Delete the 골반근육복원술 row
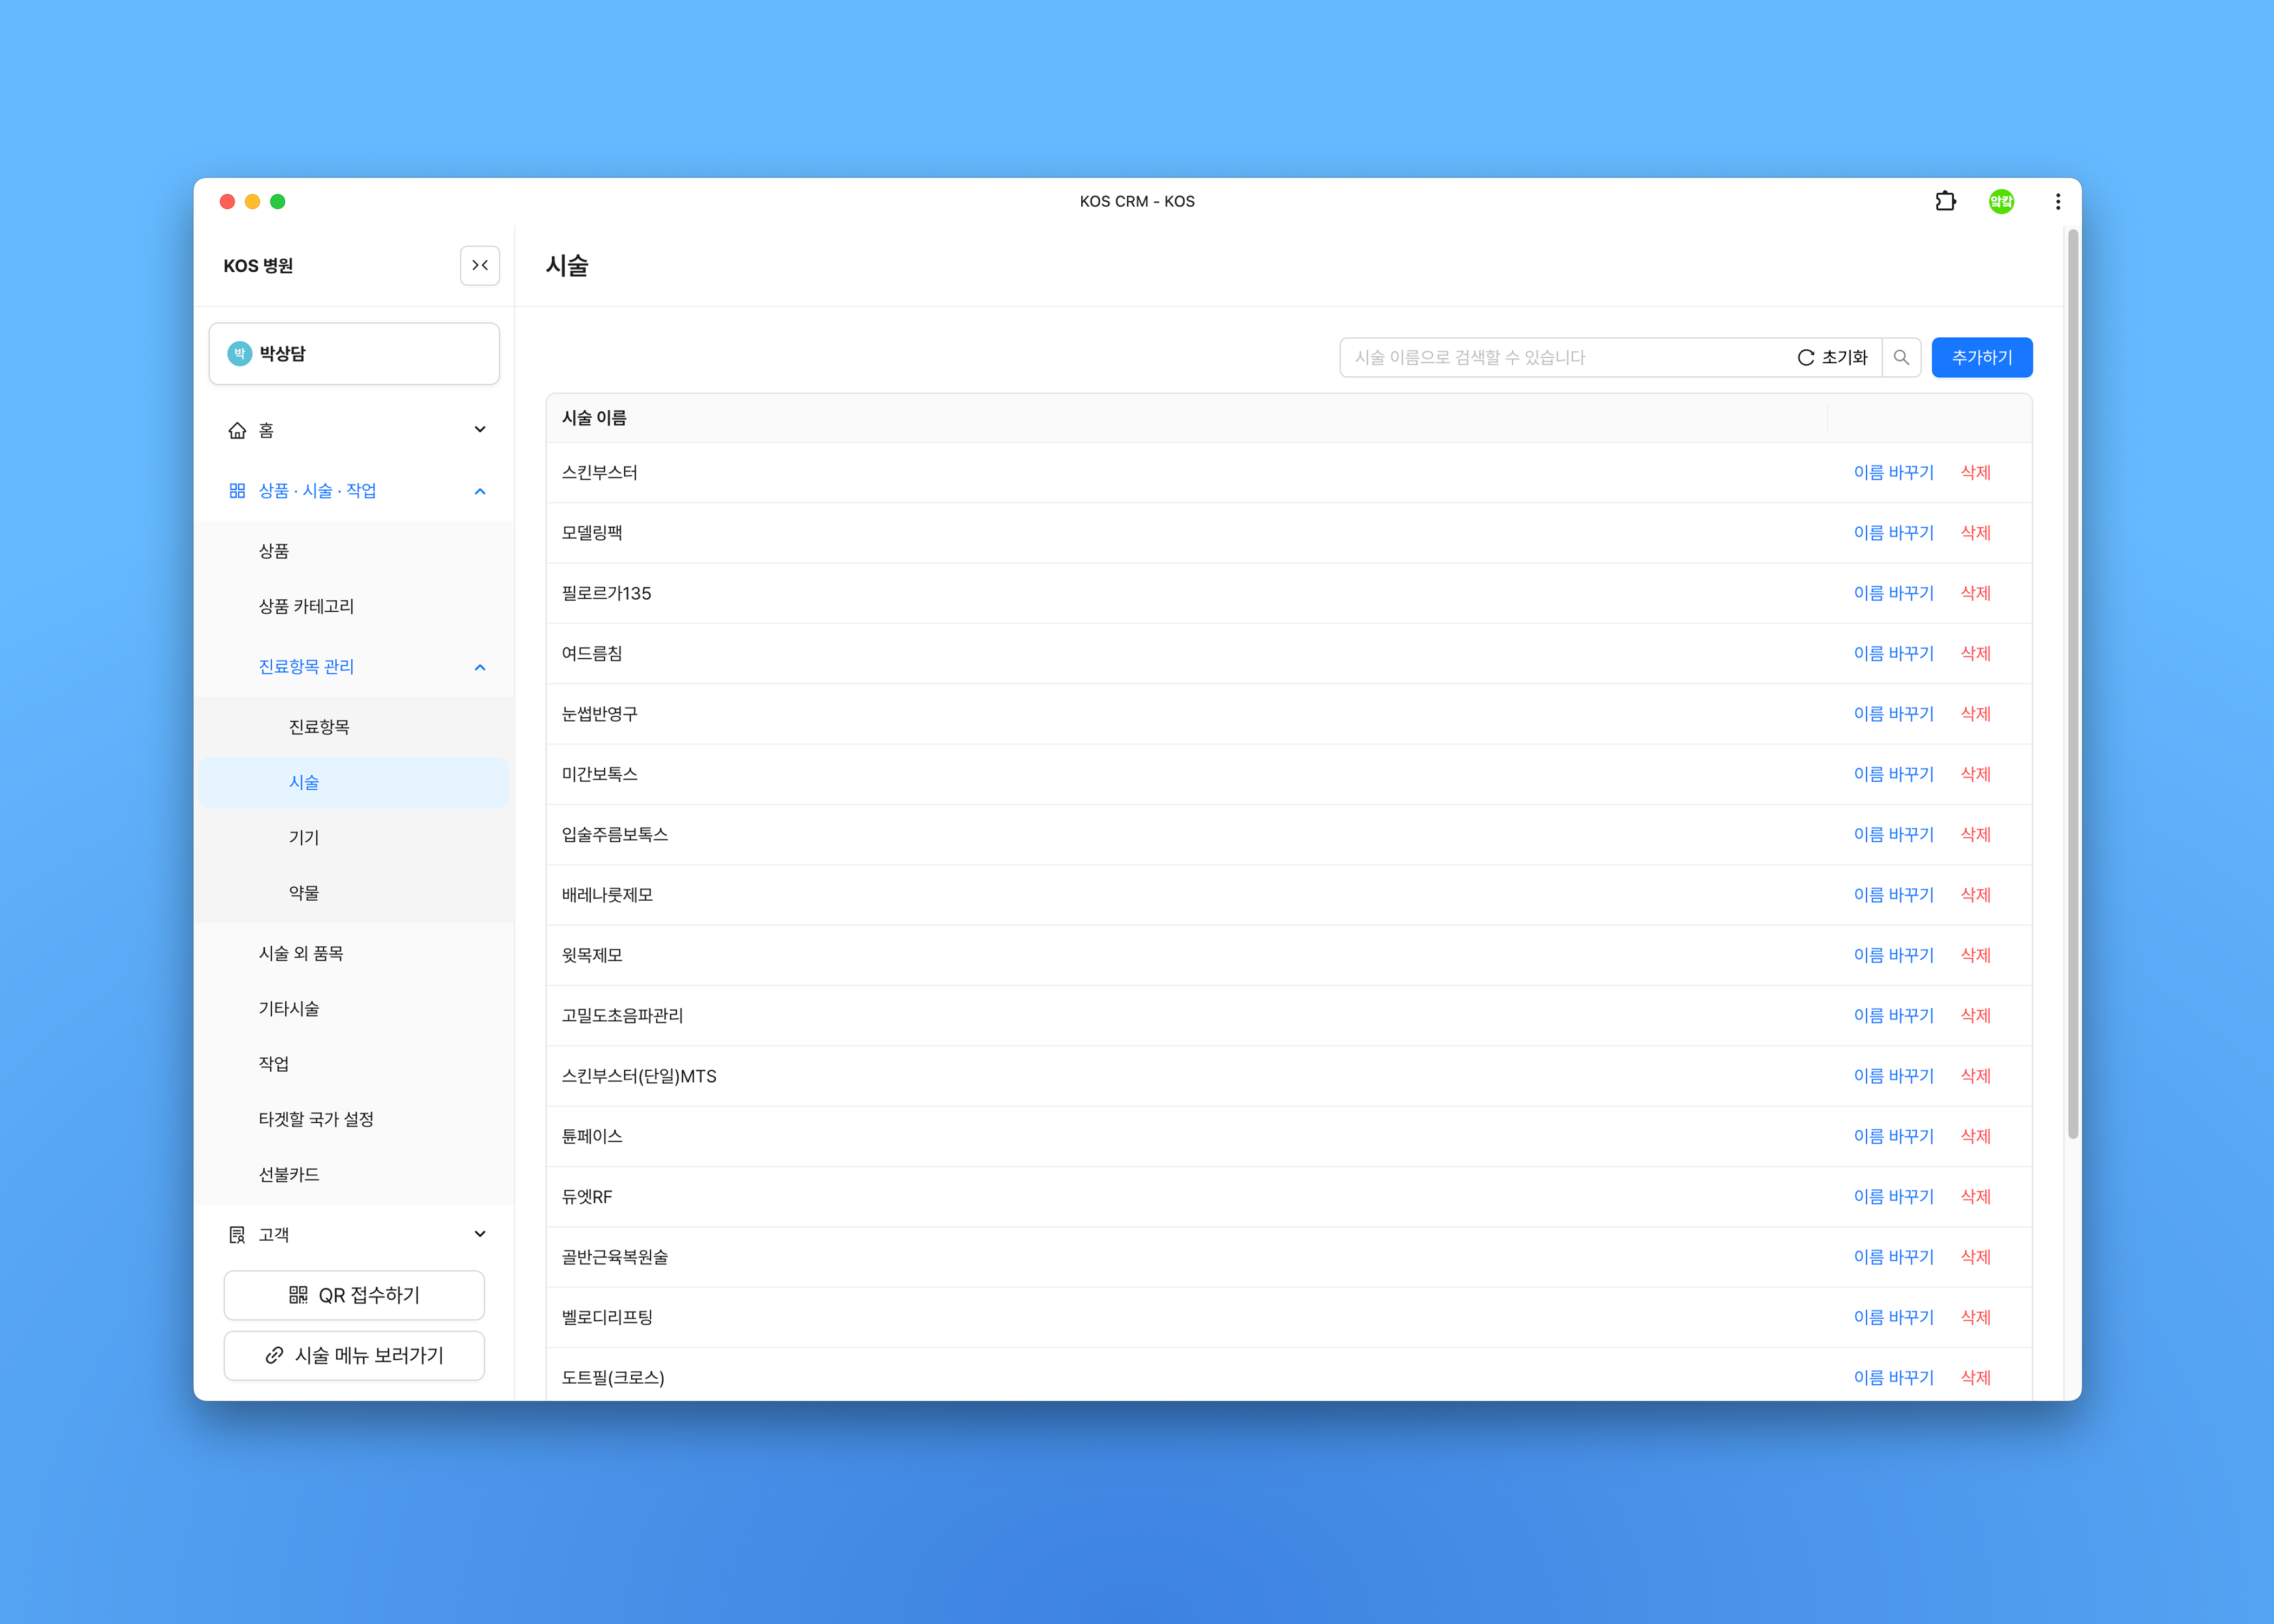This screenshot has width=2274, height=1624. tap(1976, 1257)
